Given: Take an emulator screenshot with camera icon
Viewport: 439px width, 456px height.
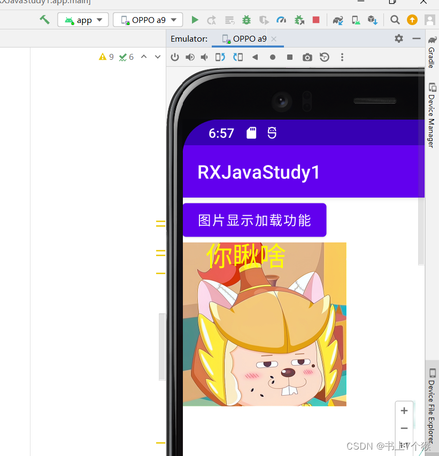Looking at the screenshot, I should [x=307, y=57].
